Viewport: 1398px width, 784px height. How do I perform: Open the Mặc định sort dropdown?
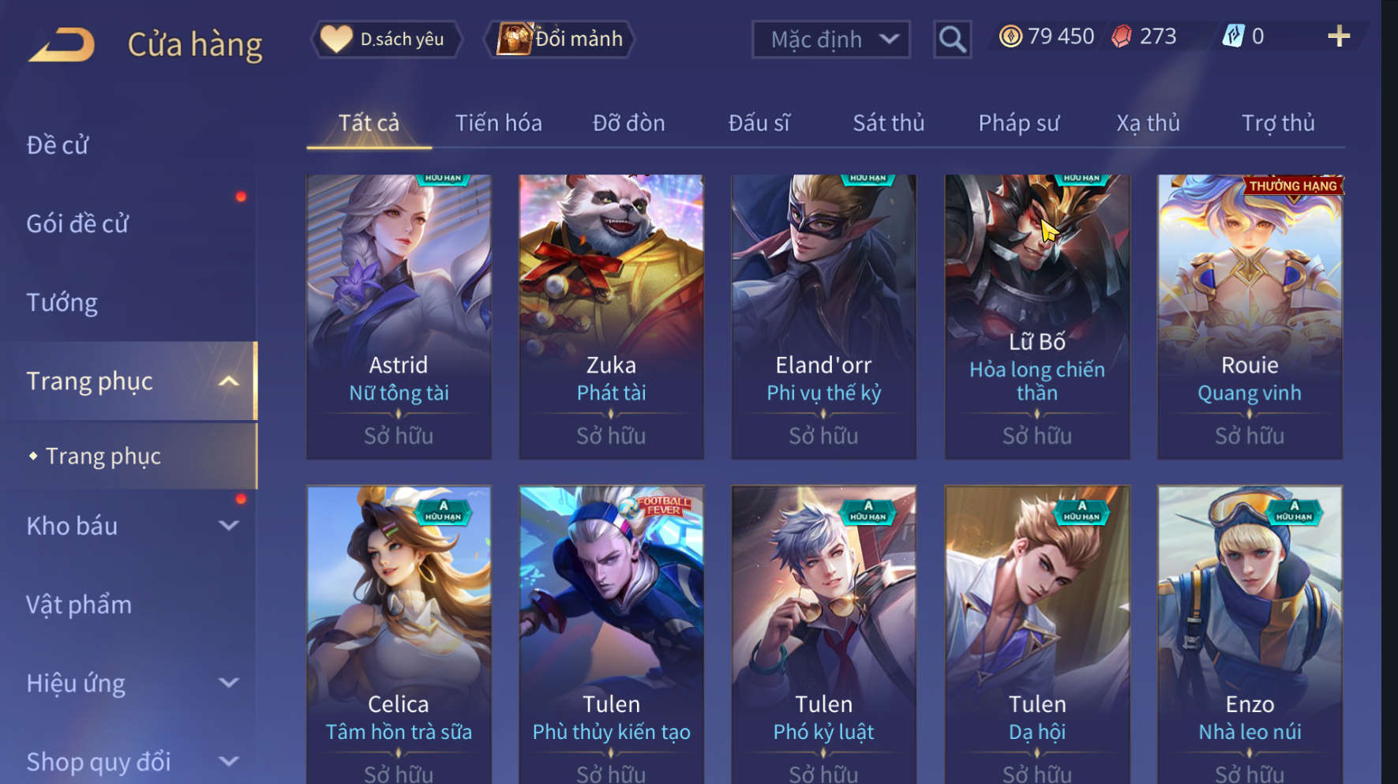[x=830, y=39]
